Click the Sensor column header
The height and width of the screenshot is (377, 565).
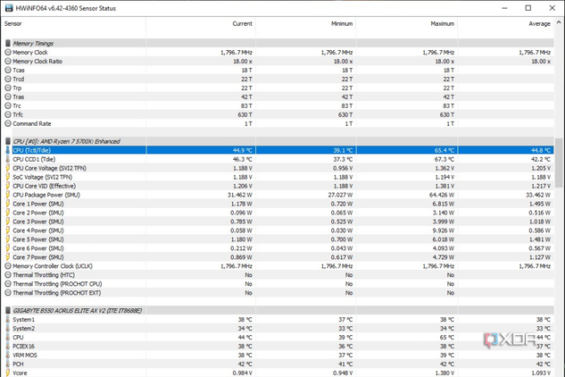pyautogui.click(x=13, y=23)
